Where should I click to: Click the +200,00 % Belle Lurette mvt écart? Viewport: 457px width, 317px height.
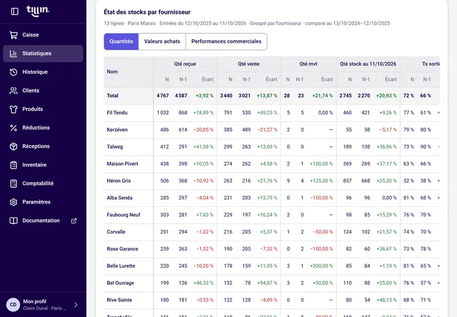[321, 266]
